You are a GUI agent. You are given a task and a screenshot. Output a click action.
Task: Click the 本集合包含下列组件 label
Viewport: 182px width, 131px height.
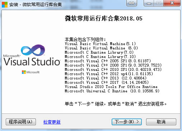[x=85, y=39]
